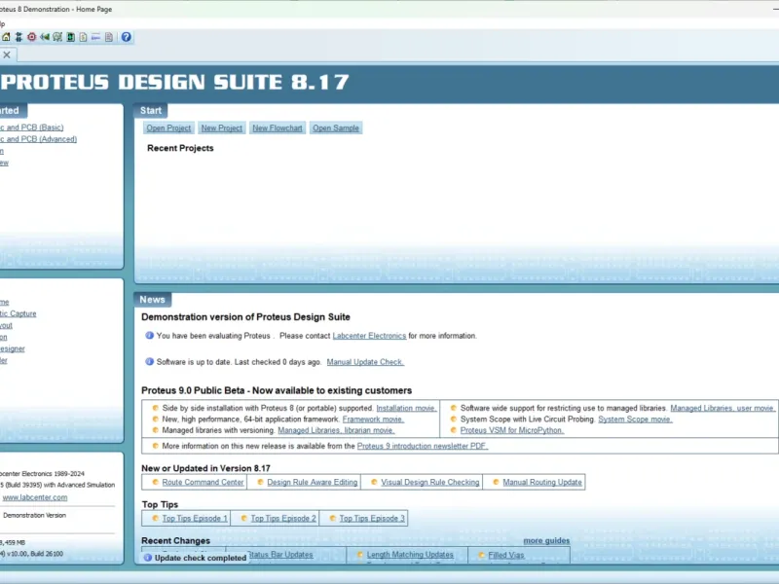Click the more guides link

tap(546, 541)
